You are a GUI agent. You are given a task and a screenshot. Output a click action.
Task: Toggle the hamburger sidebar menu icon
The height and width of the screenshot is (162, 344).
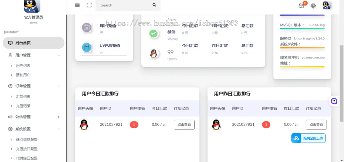point(77,5)
